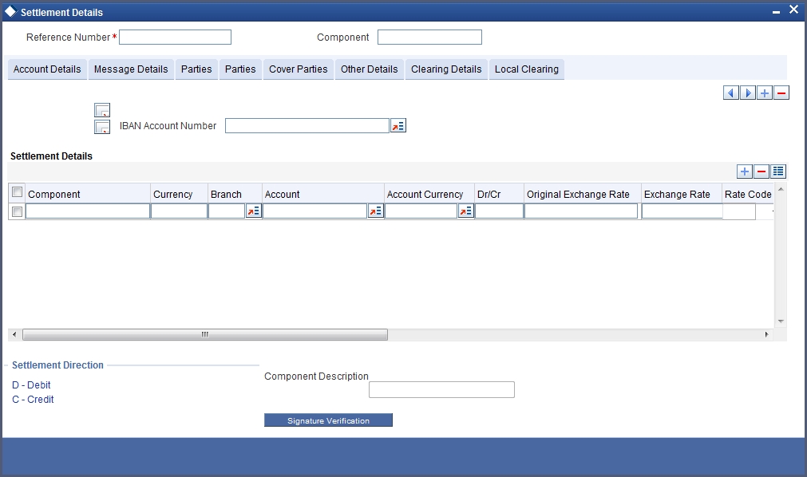Close the Settlement Details window

click(793, 10)
